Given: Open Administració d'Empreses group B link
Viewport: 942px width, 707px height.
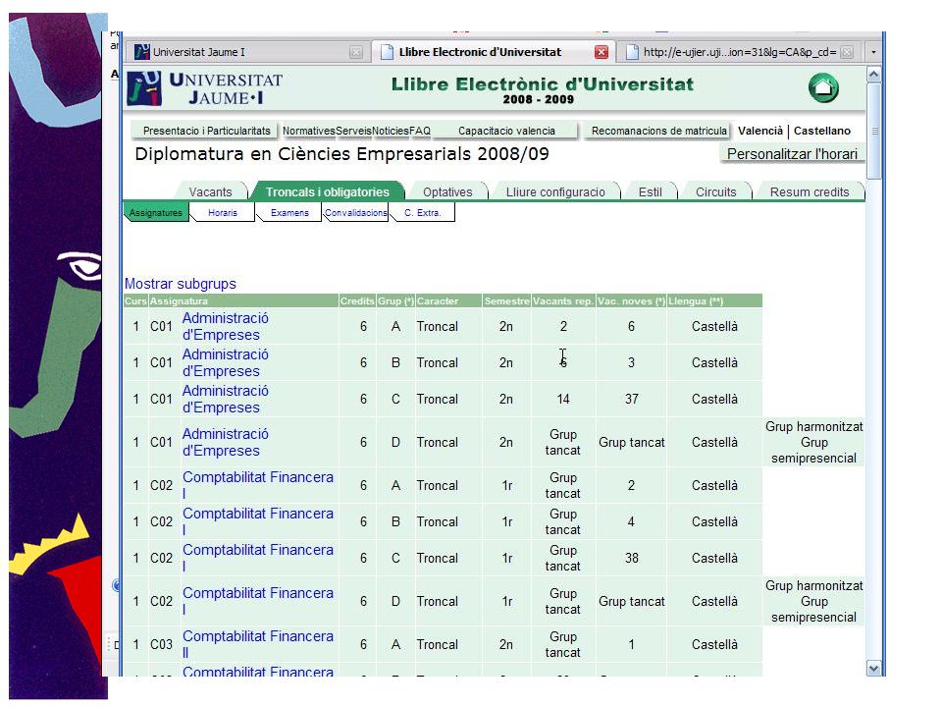Looking at the screenshot, I should [226, 362].
